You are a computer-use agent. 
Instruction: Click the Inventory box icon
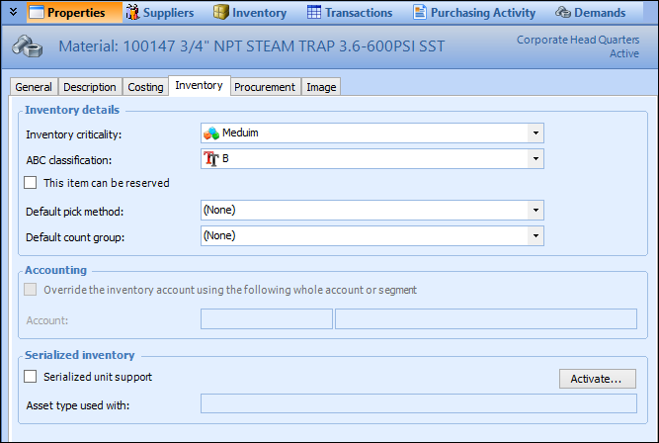pos(221,12)
